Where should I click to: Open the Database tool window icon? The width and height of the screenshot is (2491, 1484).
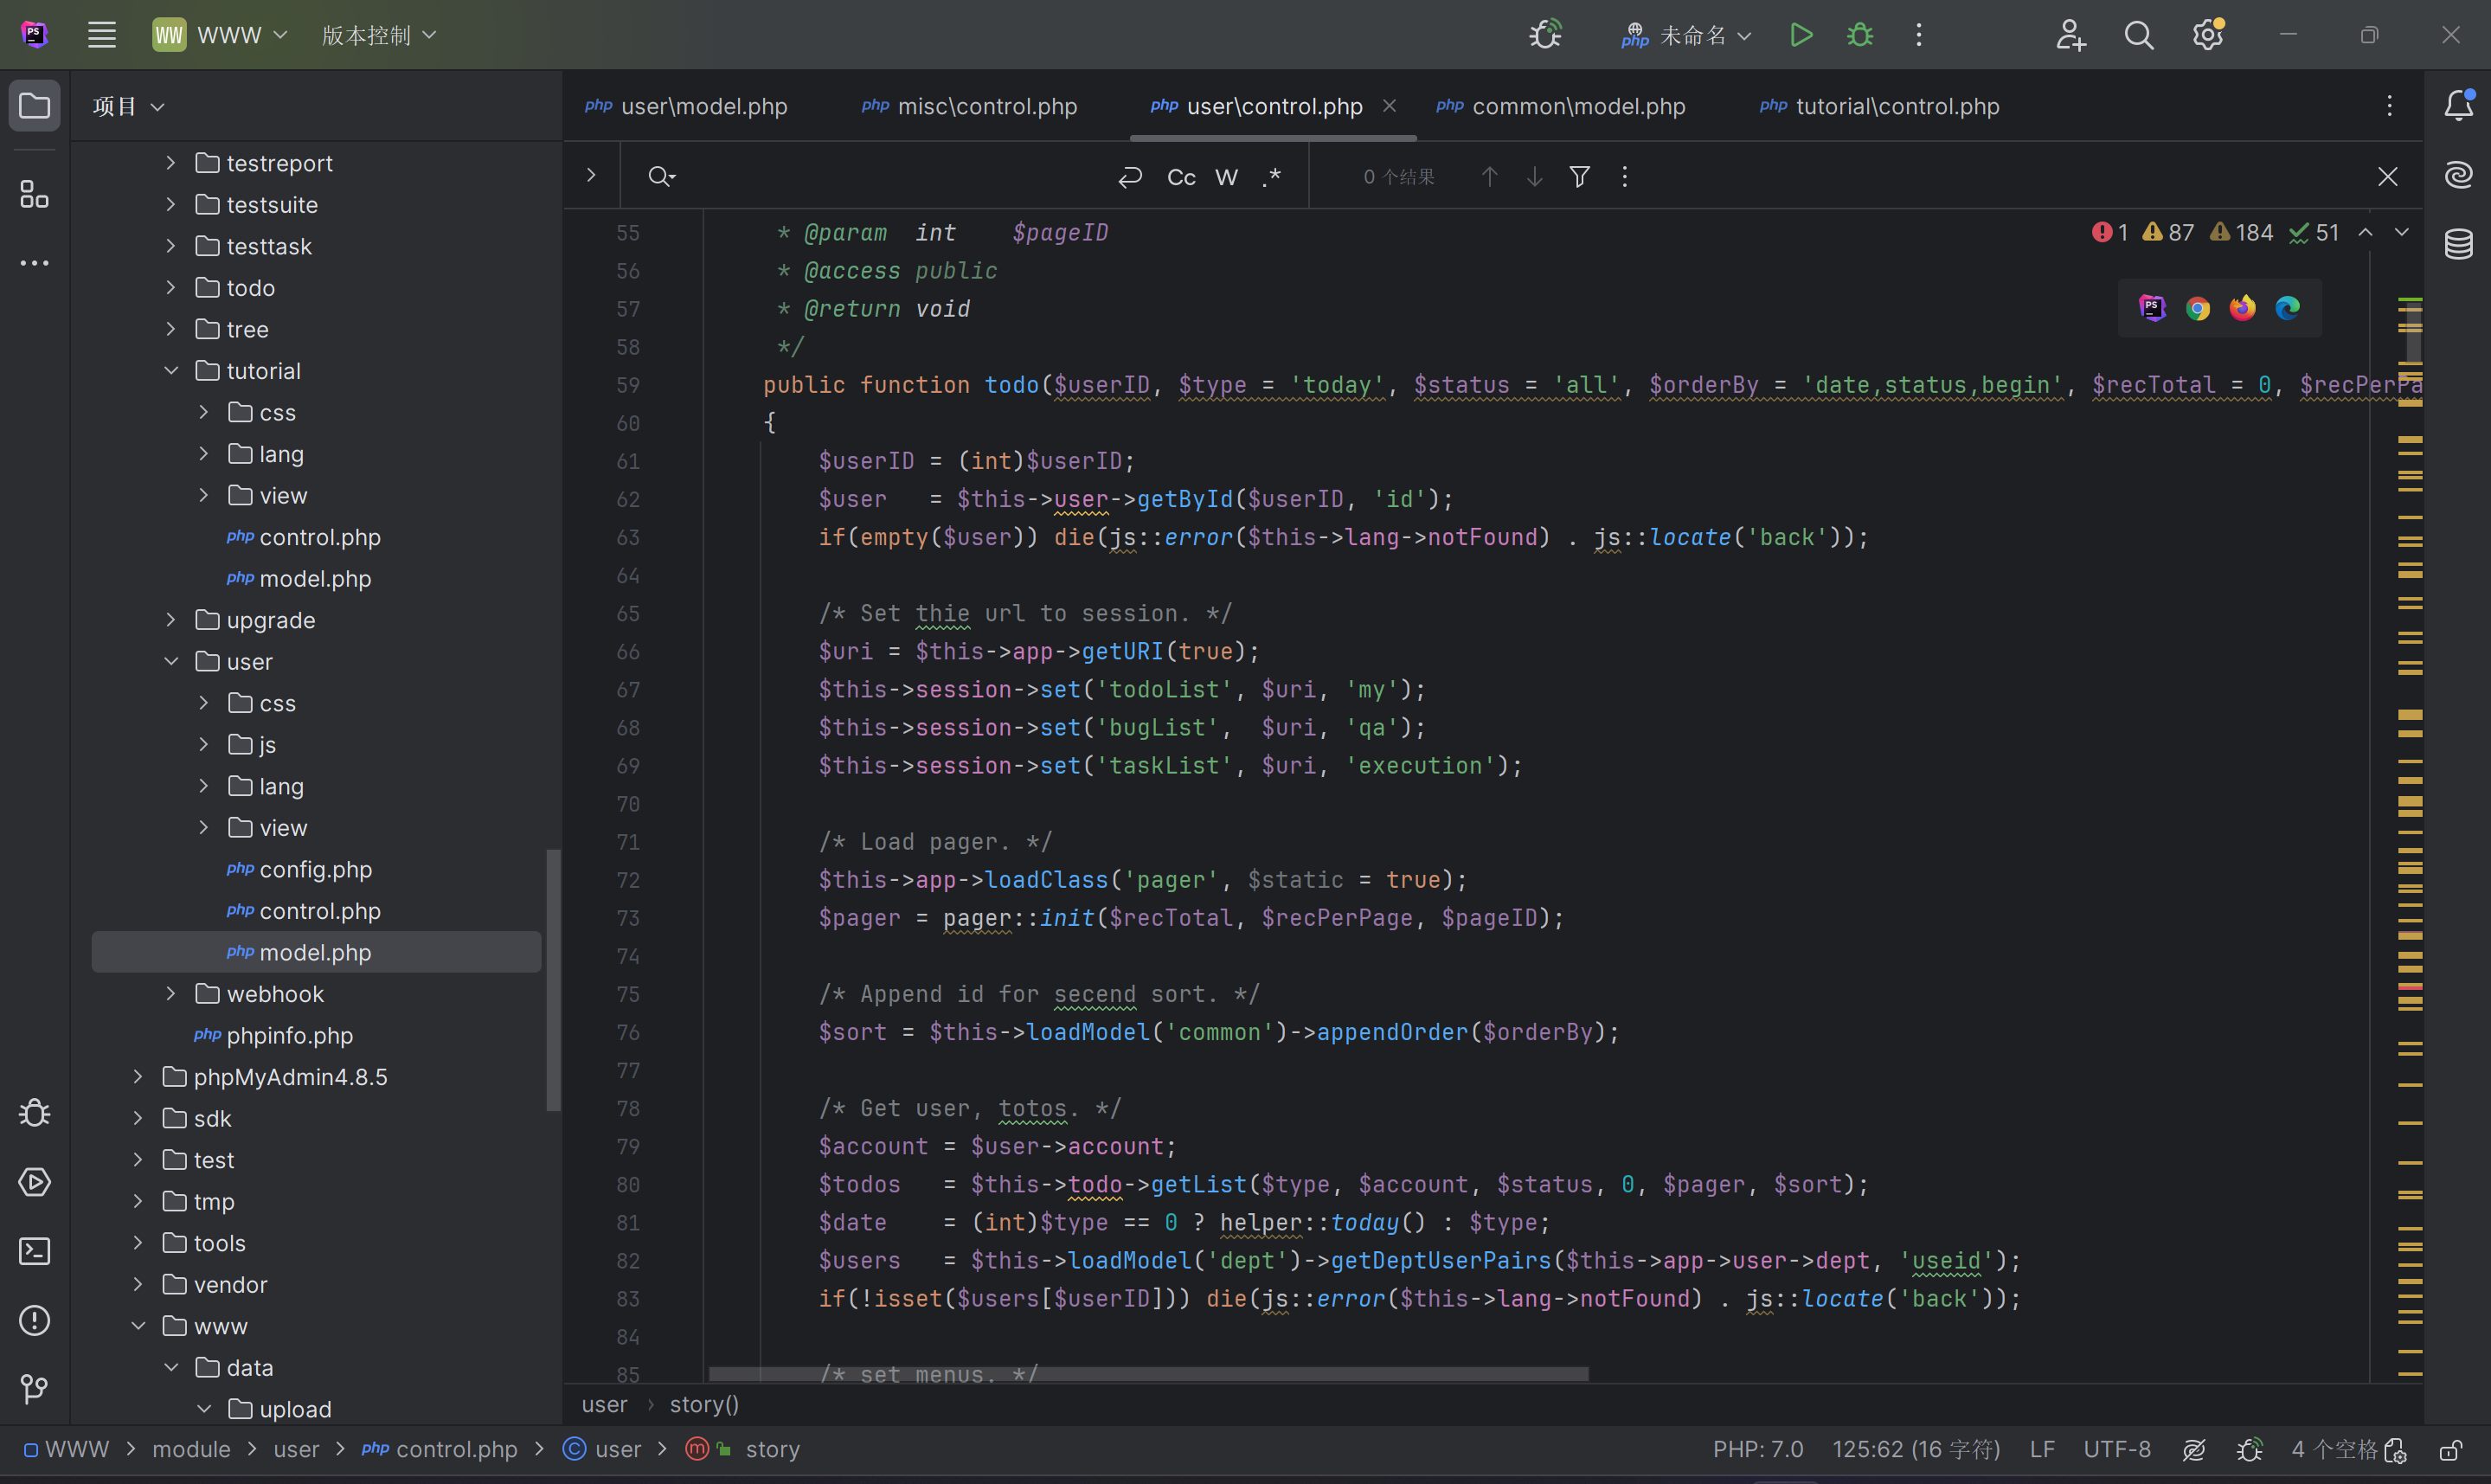[2458, 243]
